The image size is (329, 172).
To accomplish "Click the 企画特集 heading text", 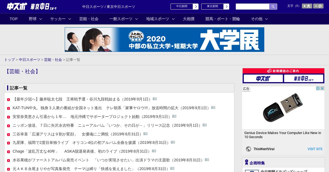I will click(257, 163).
